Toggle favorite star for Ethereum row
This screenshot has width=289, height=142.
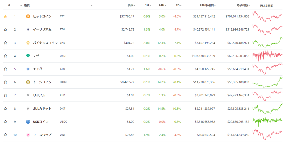pyautogui.click(x=5, y=29)
